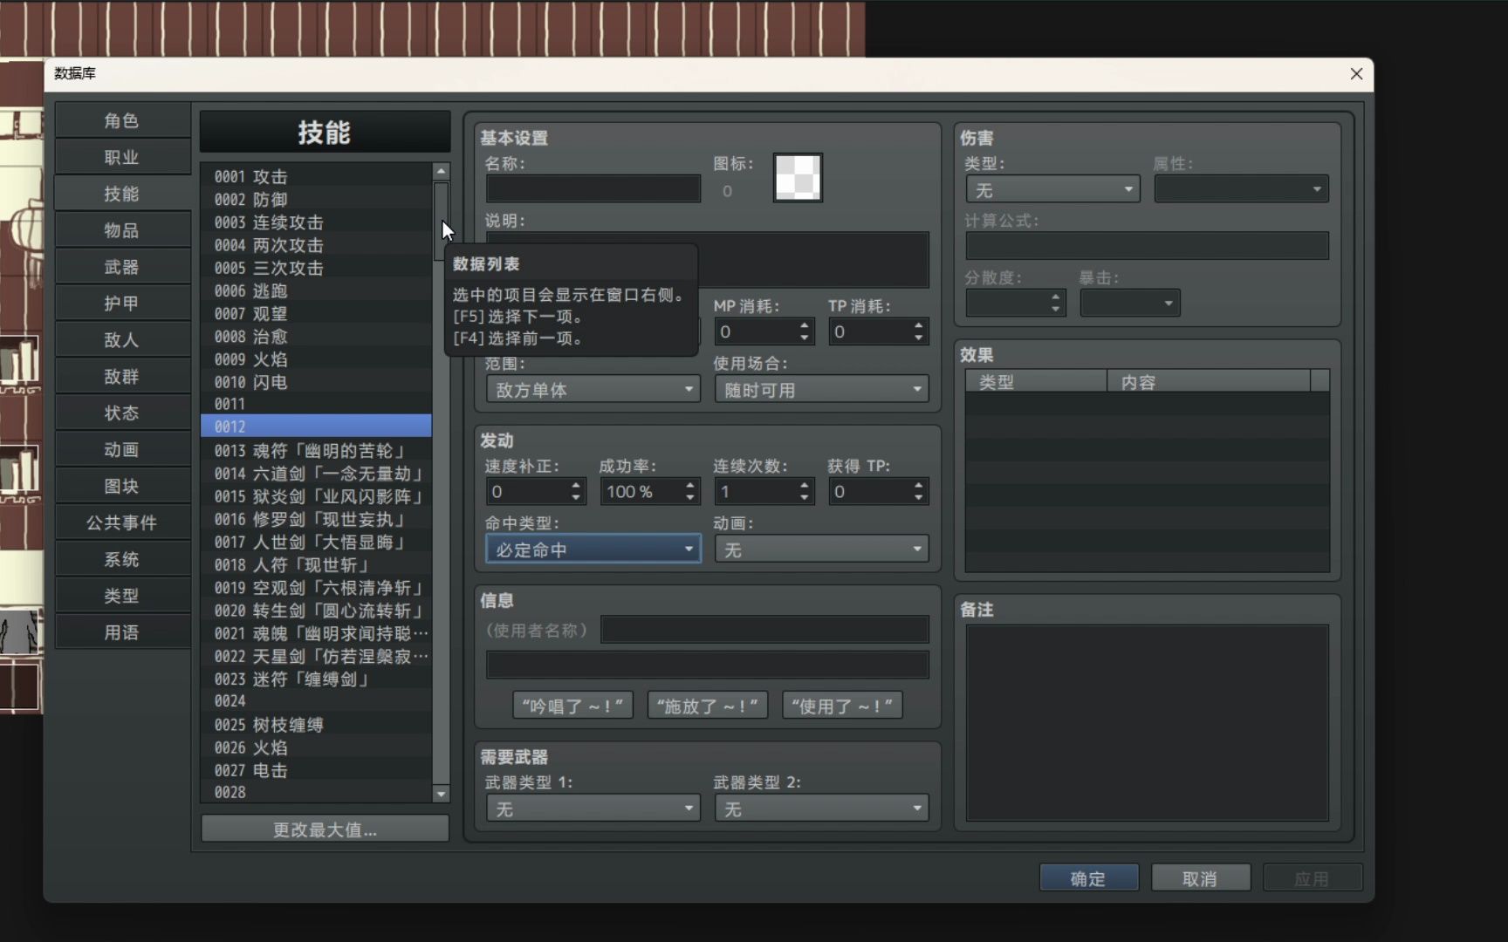Open the damage 类型 dropdown
1508x942 pixels.
(x=1051, y=188)
